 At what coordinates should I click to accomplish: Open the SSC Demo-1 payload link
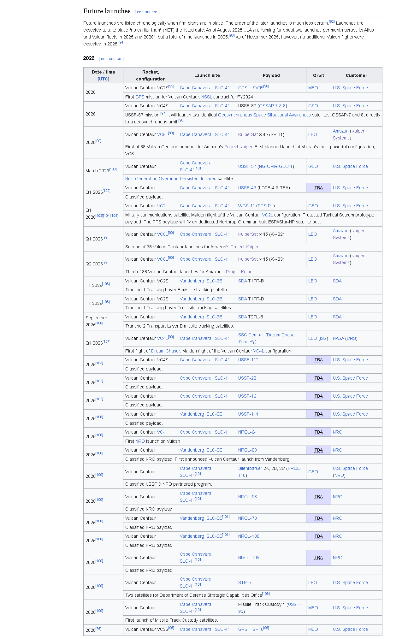coord(251,335)
